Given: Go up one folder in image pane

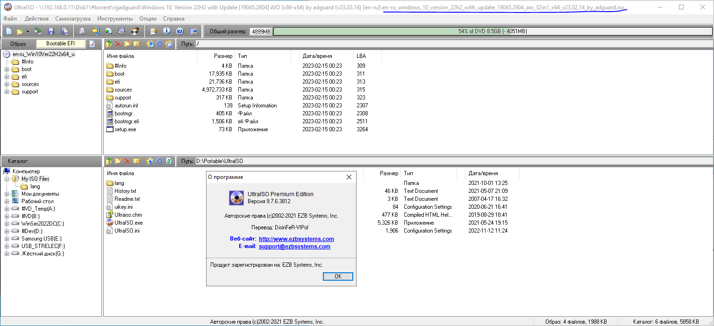Looking at the screenshot, I should 108,44.
